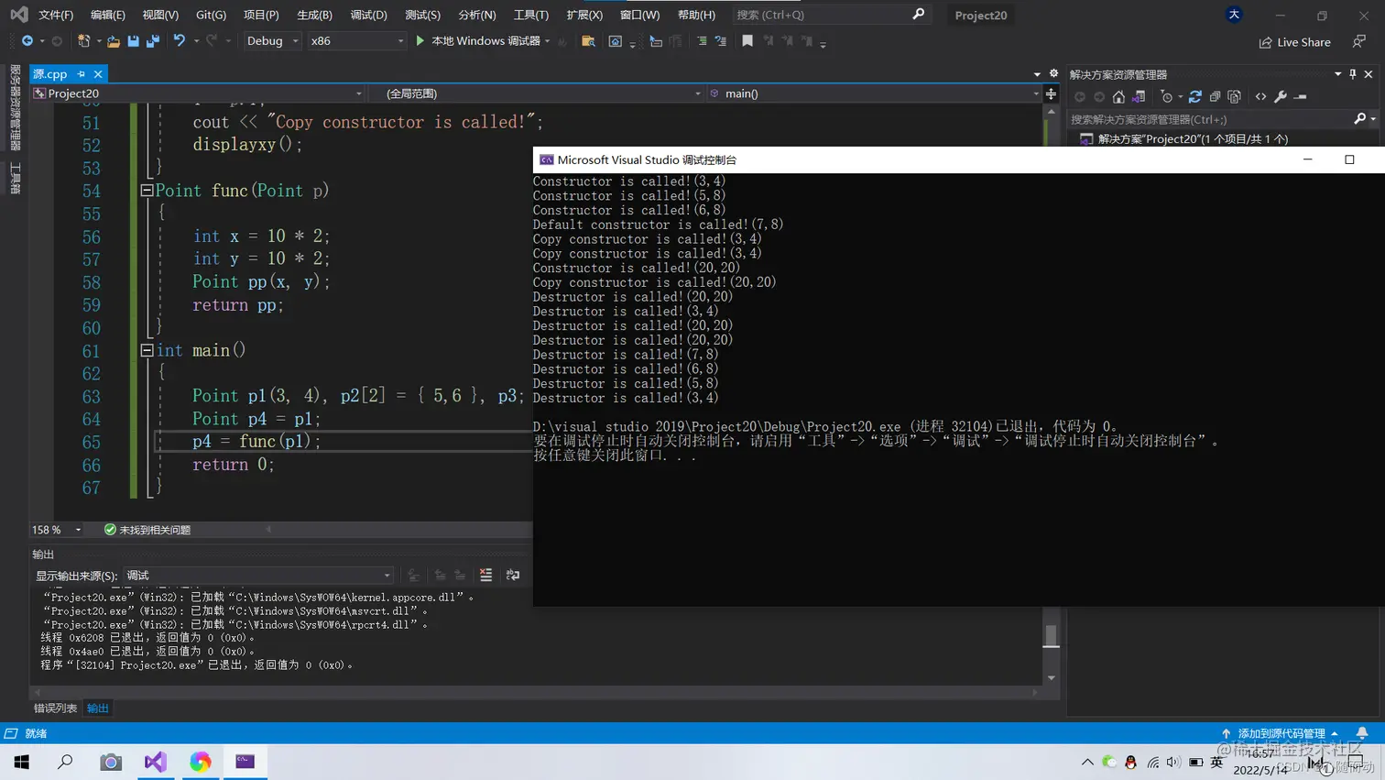Click the new project icon in toolbar
This screenshot has height=780, width=1385.
tap(83, 41)
